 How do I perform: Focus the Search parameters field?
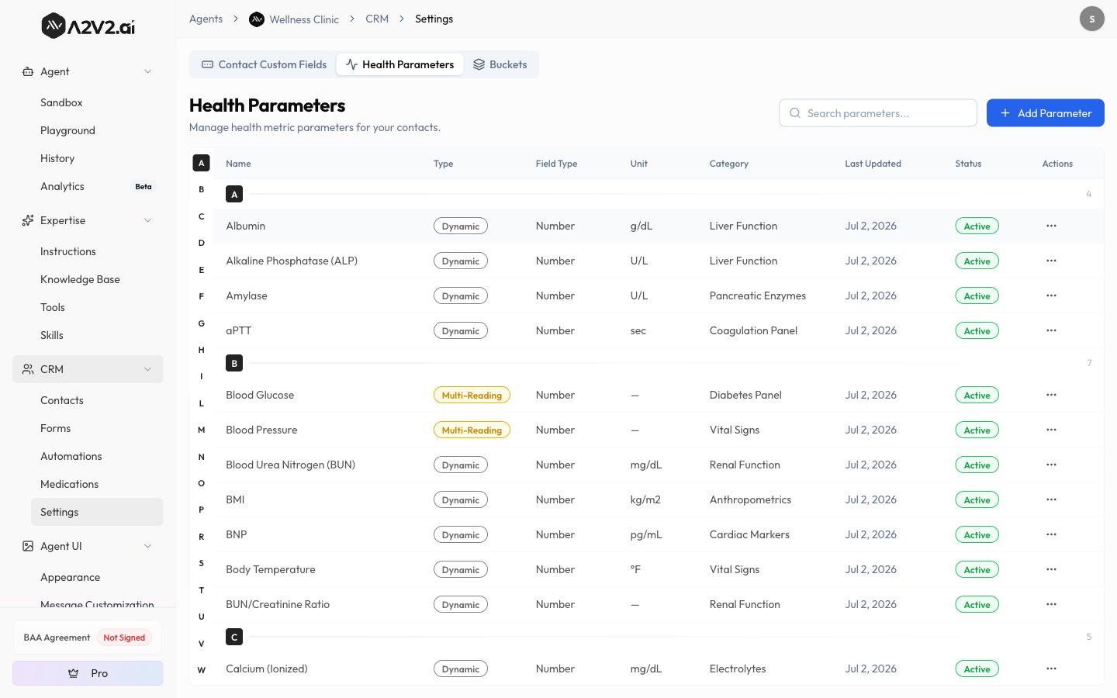(878, 113)
